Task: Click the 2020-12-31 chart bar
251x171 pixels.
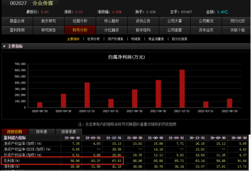Action: (87, 95)
